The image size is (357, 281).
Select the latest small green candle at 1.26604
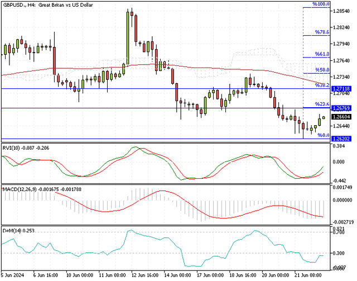(324, 117)
